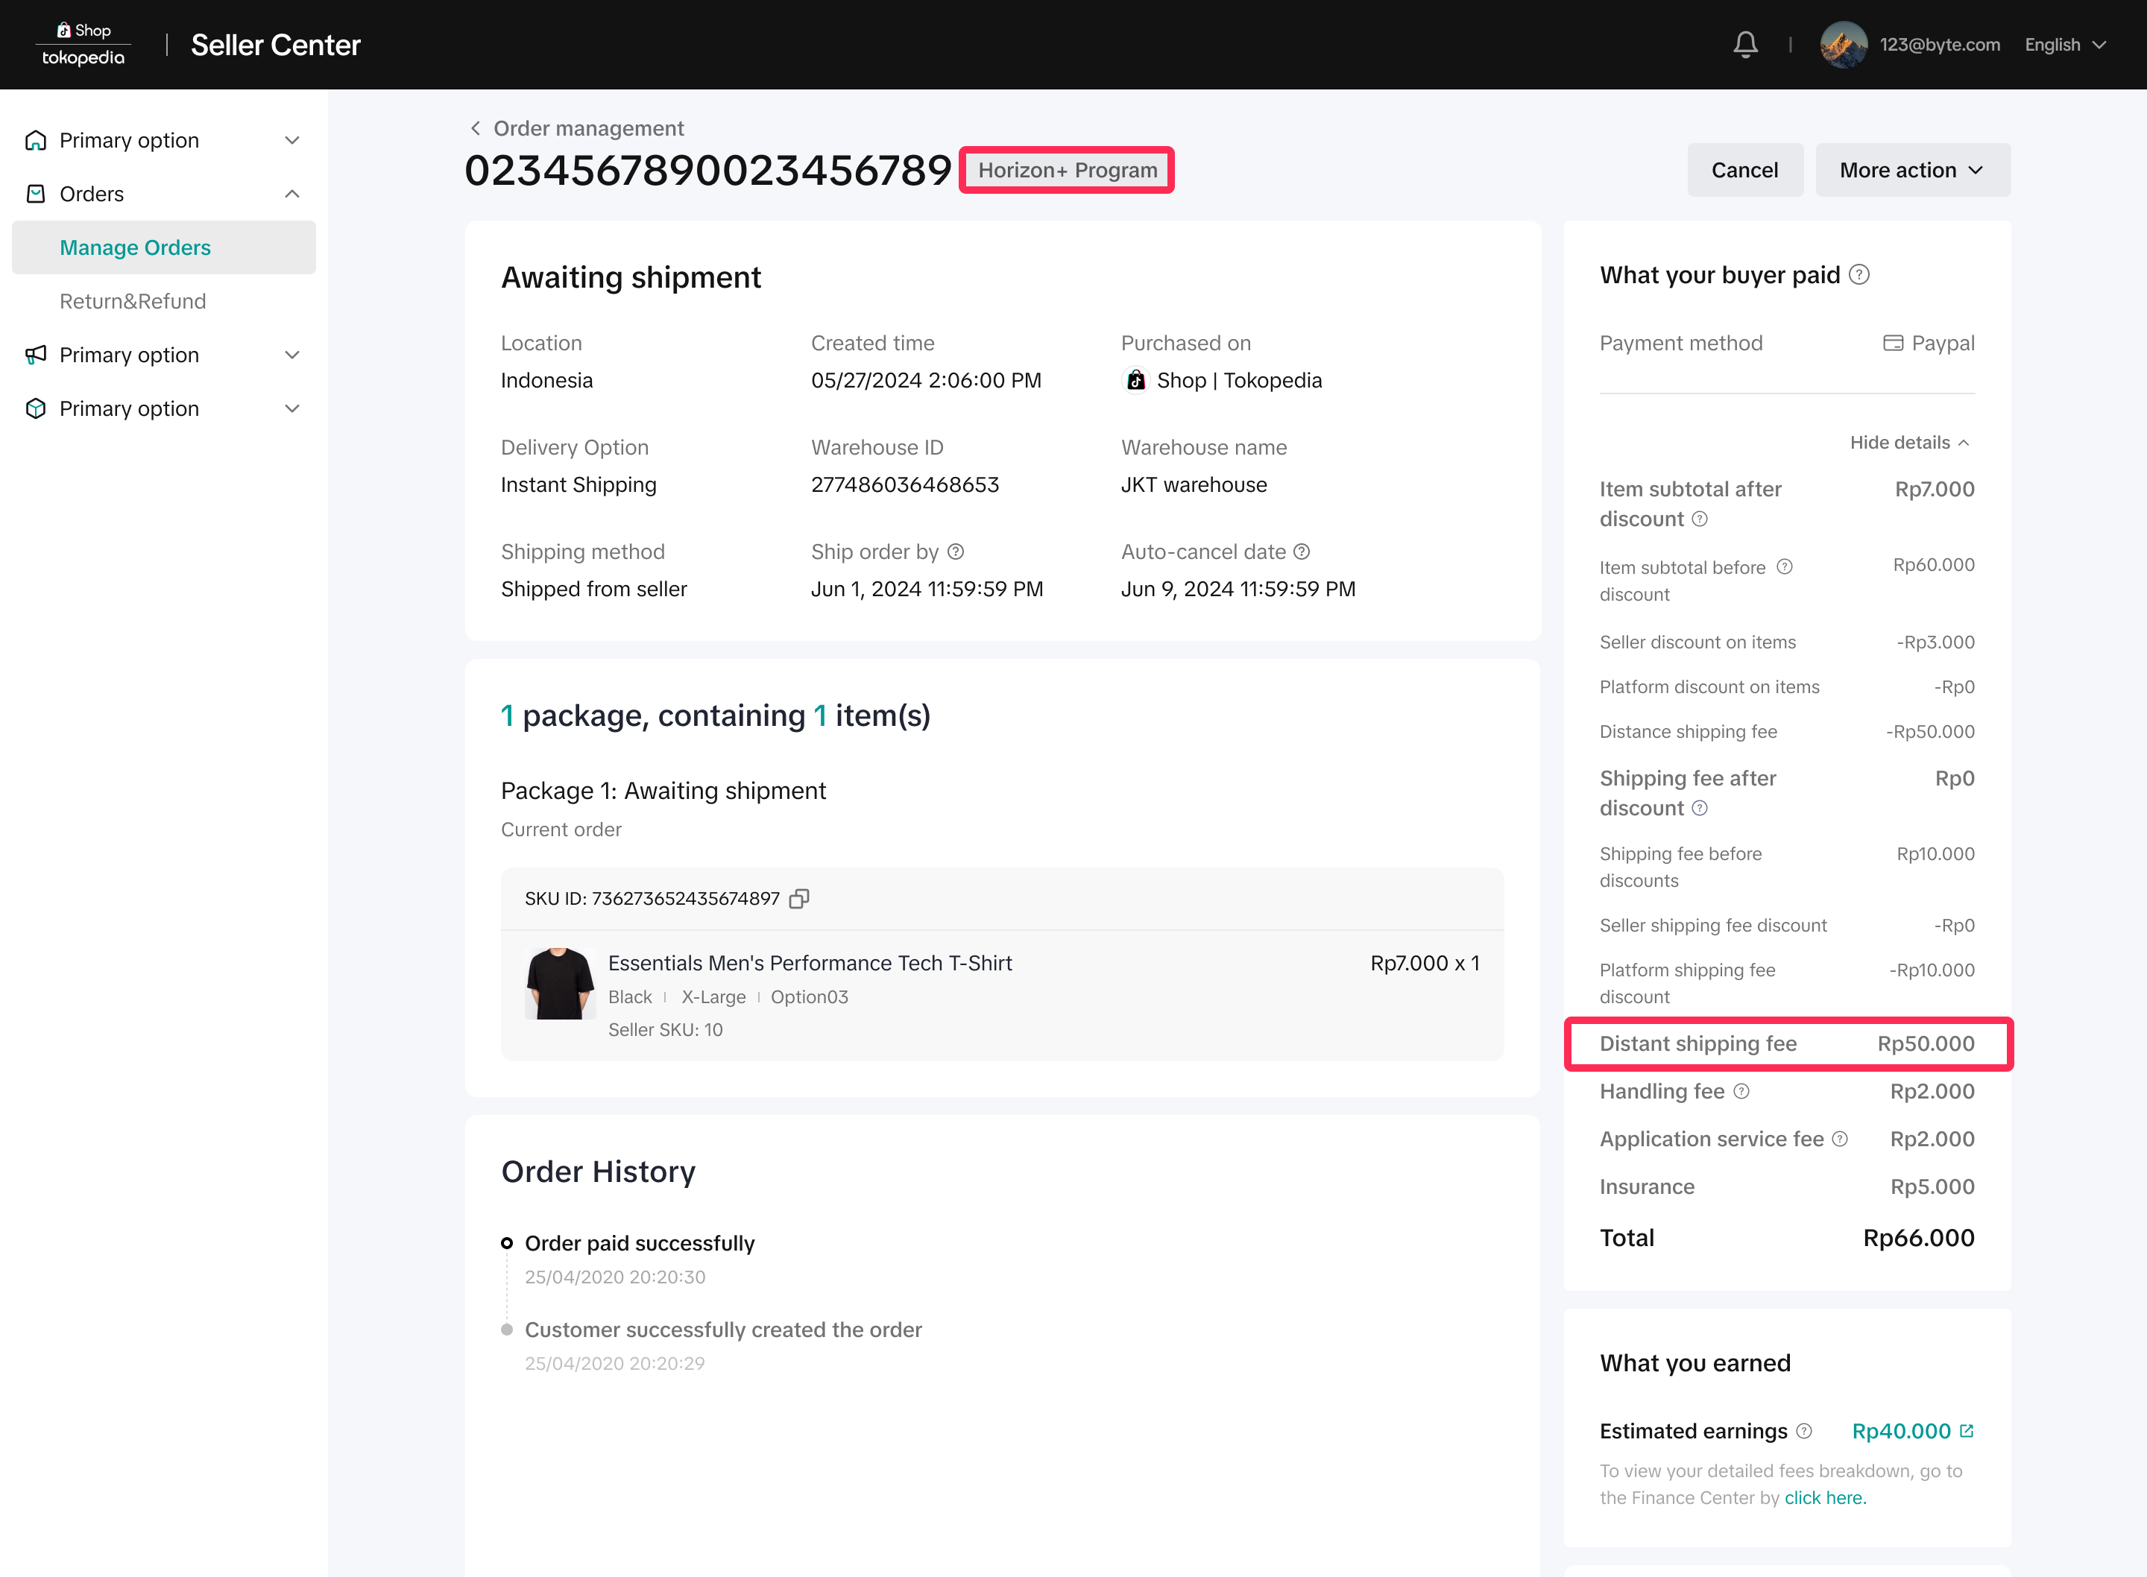Screen dimensions: 2147x1577
Task: Click the notification bell icon
Action: click(x=1745, y=44)
